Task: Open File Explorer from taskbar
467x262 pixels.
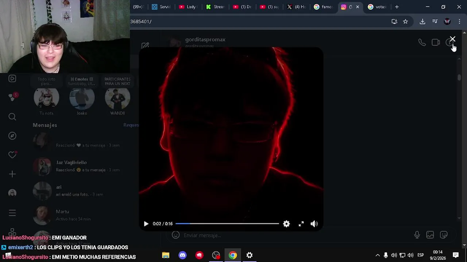Action: [166, 255]
